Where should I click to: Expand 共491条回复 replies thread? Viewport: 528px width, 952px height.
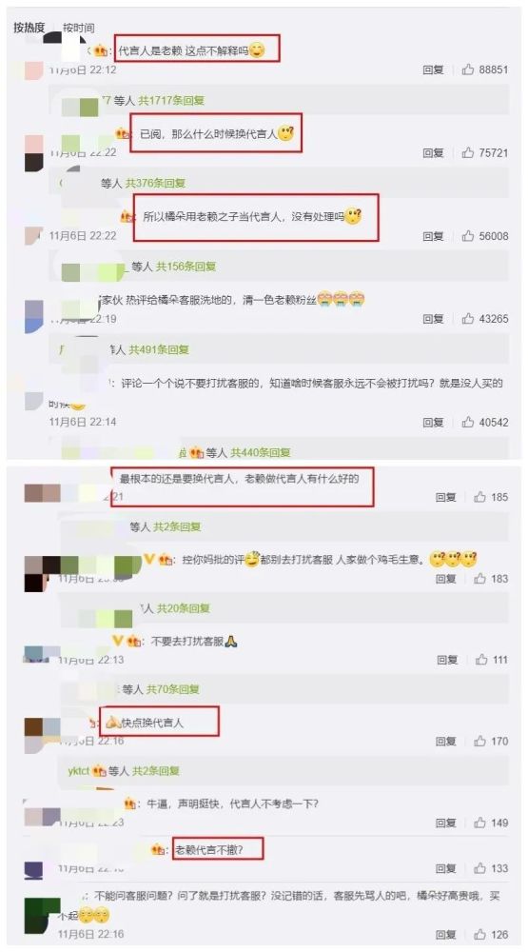pos(158,349)
